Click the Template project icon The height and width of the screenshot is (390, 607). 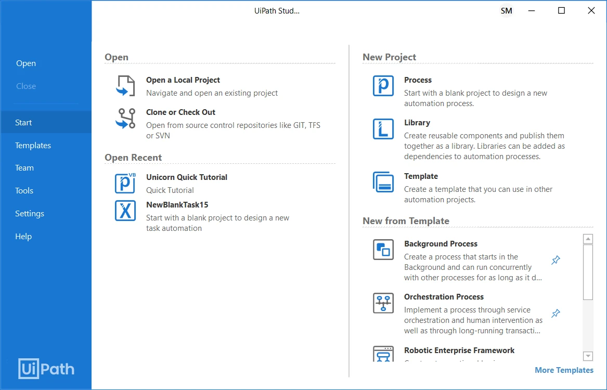click(383, 182)
